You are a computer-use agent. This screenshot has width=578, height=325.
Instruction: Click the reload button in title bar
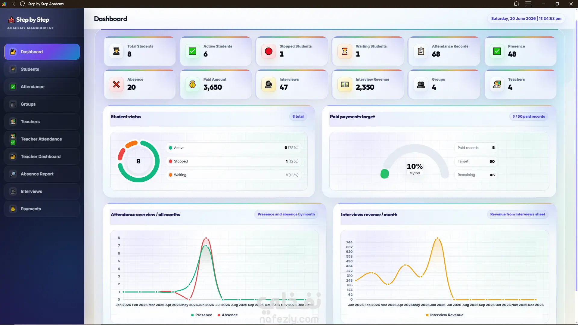(x=23, y=4)
